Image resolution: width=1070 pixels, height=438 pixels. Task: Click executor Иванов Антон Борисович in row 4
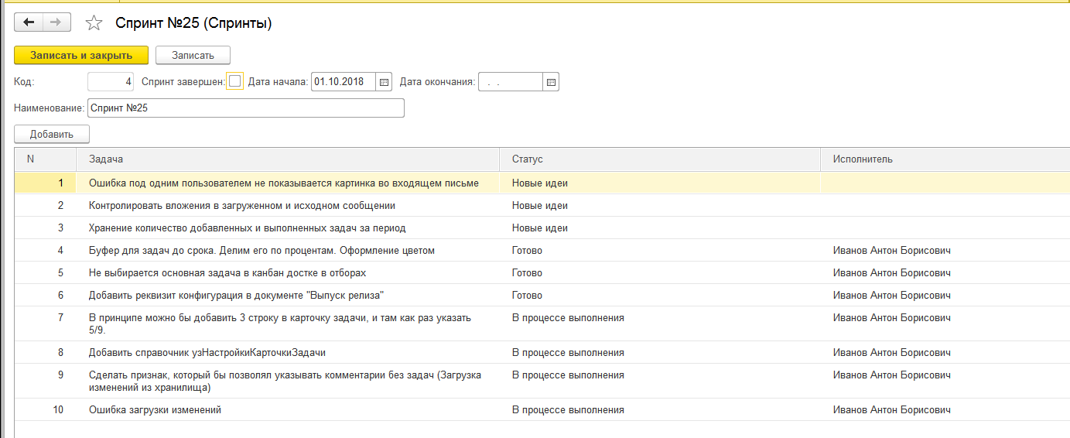click(x=892, y=251)
